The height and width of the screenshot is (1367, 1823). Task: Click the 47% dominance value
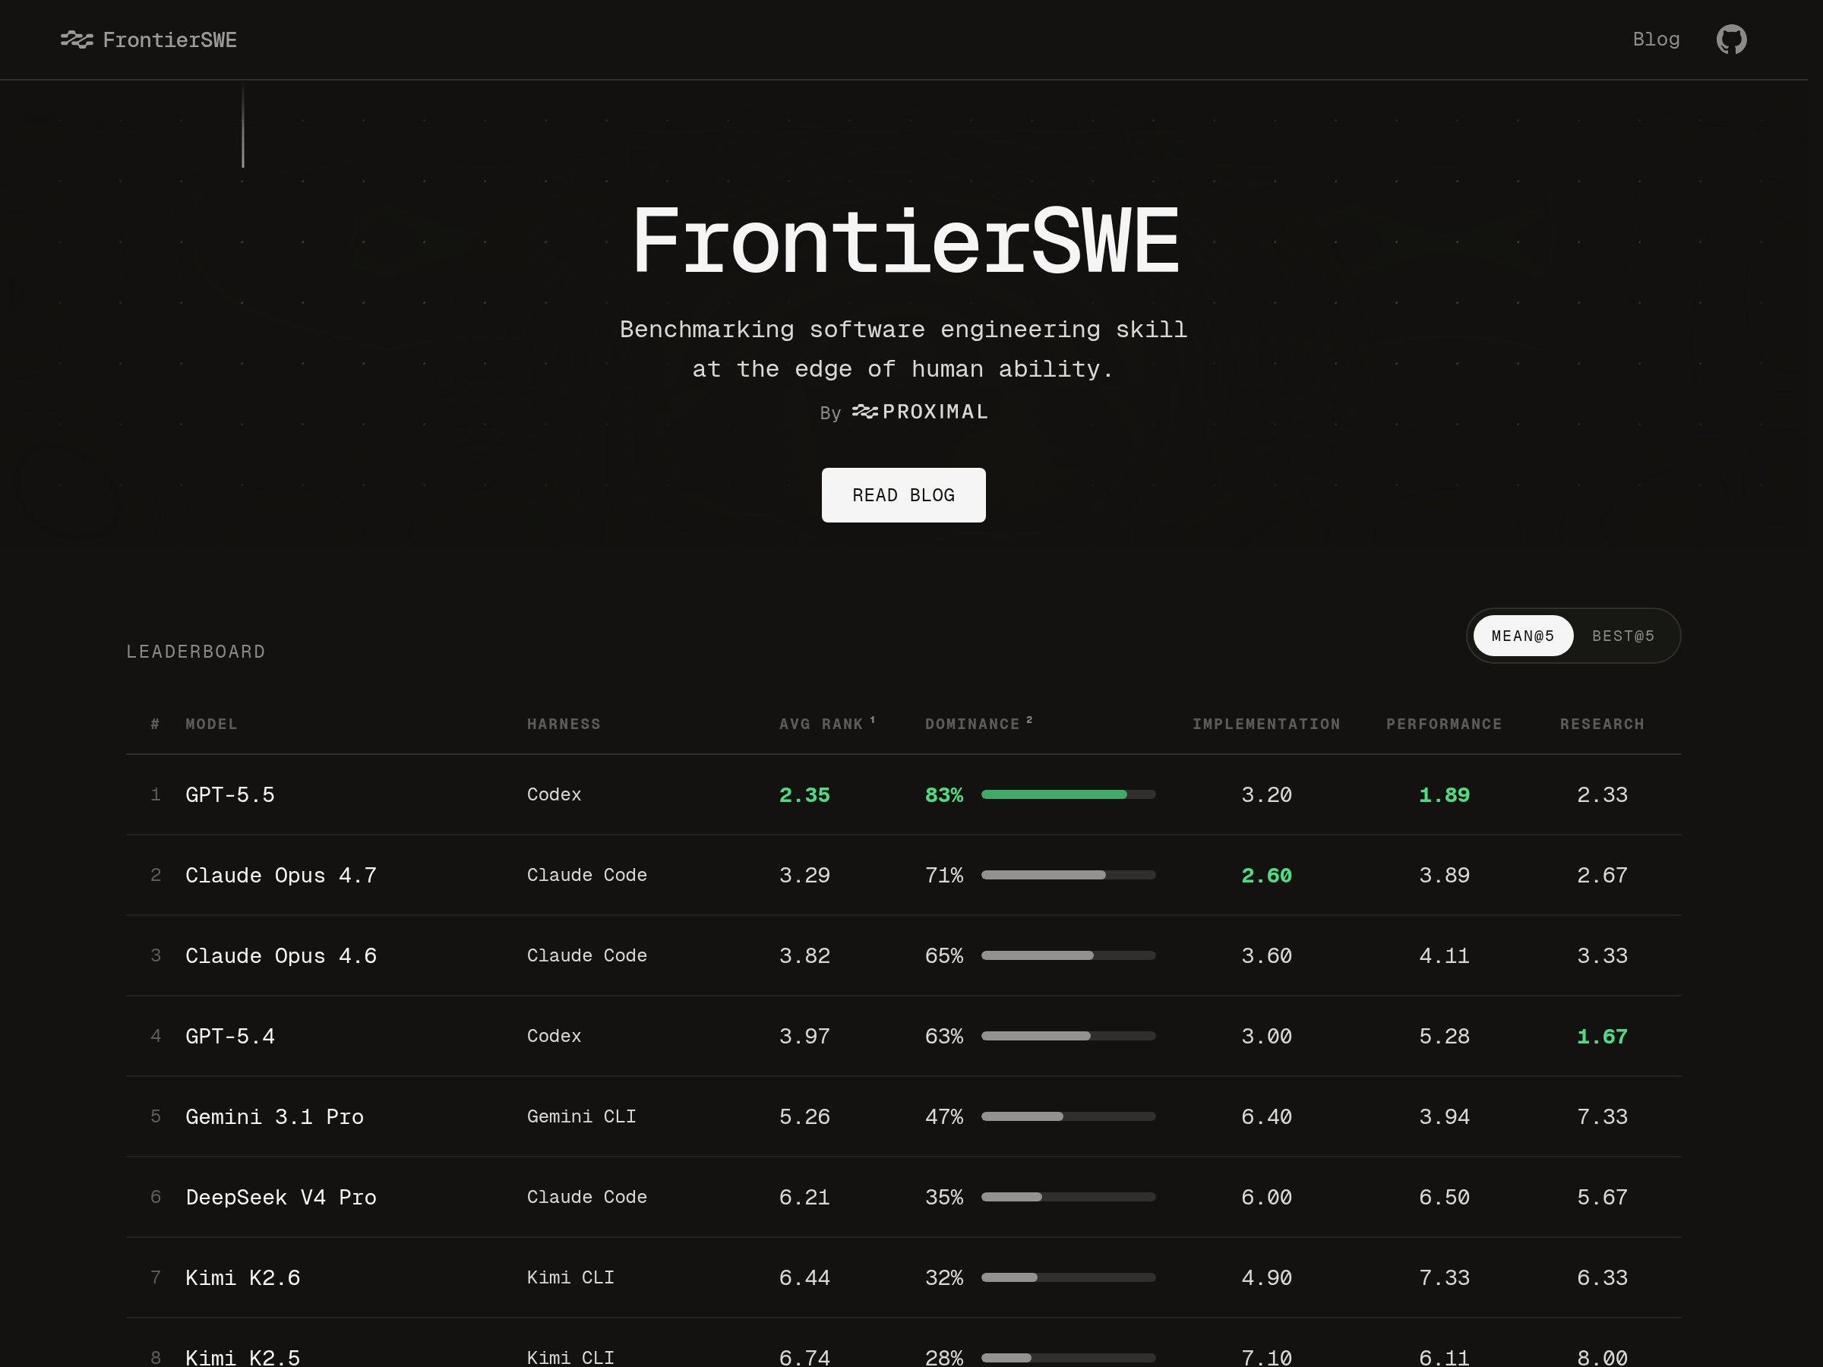click(943, 1116)
